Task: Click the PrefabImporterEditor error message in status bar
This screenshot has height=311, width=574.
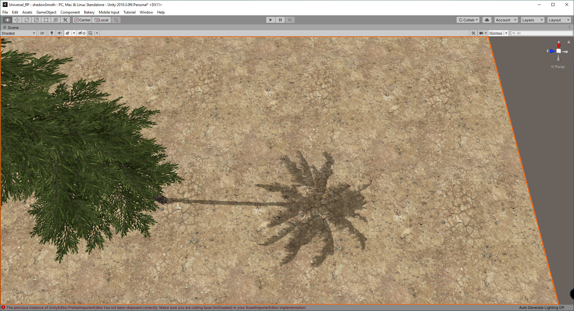Action: coord(154,307)
